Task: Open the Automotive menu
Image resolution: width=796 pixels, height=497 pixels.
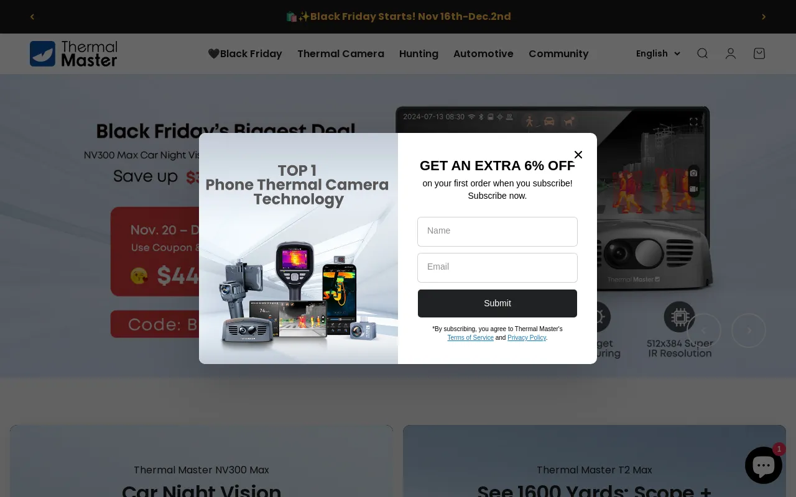Action: pos(483,53)
